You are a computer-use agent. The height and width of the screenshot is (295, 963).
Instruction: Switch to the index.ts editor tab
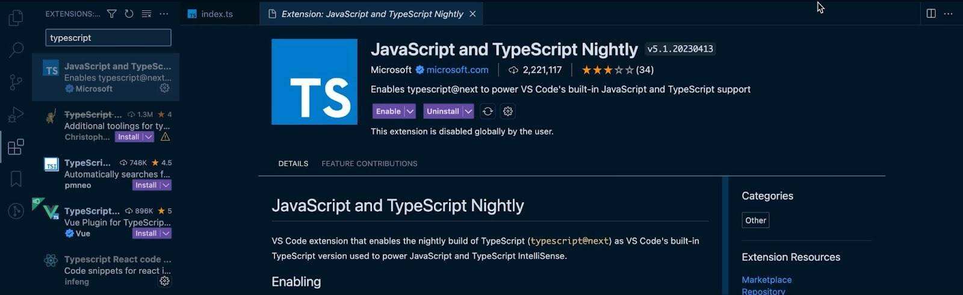point(217,14)
